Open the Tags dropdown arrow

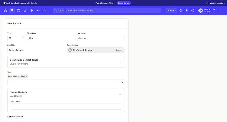click(x=122, y=82)
